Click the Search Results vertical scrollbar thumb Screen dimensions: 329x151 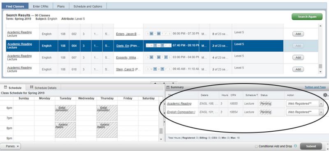click(x=320, y=66)
